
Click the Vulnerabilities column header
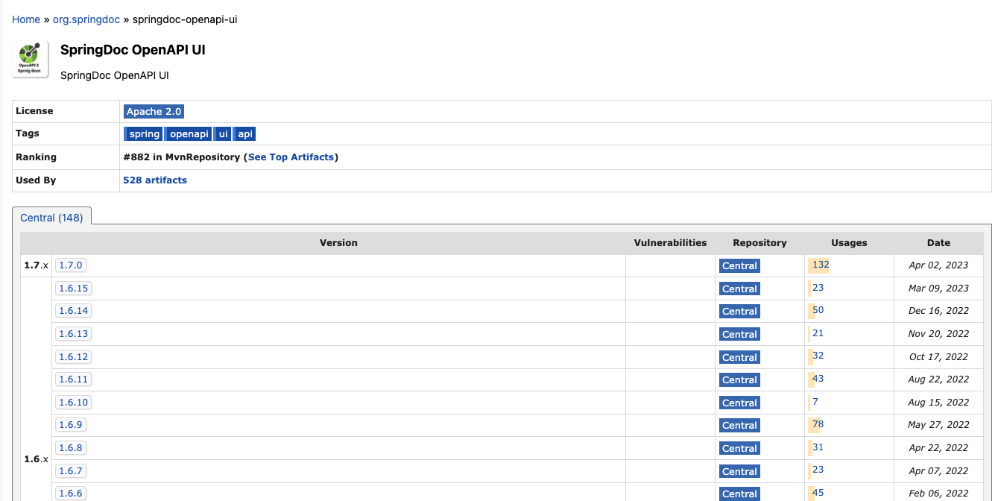tap(670, 243)
